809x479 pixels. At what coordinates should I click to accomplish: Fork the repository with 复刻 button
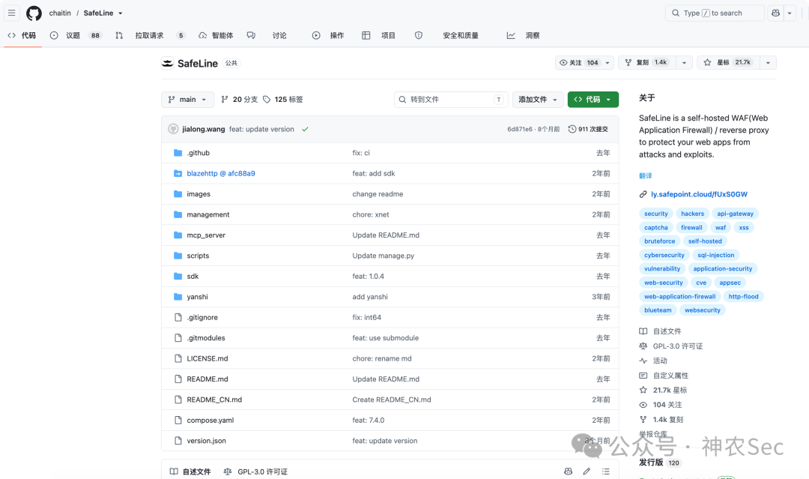point(647,62)
